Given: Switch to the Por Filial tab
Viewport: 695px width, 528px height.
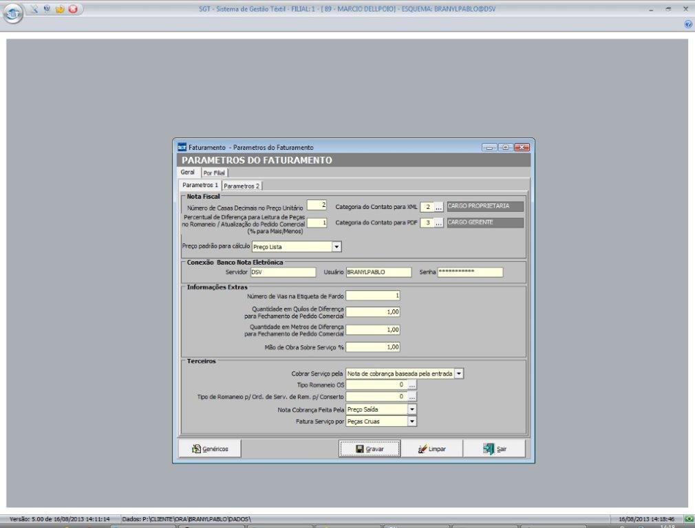Looking at the screenshot, I should point(214,173).
